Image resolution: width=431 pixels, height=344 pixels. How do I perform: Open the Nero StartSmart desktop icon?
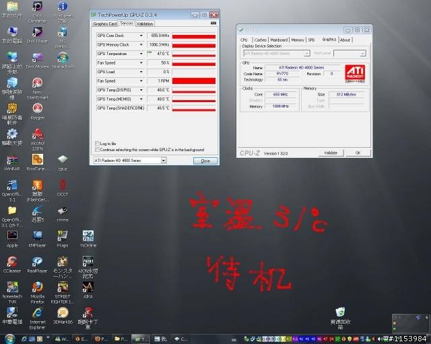[38, 88]
